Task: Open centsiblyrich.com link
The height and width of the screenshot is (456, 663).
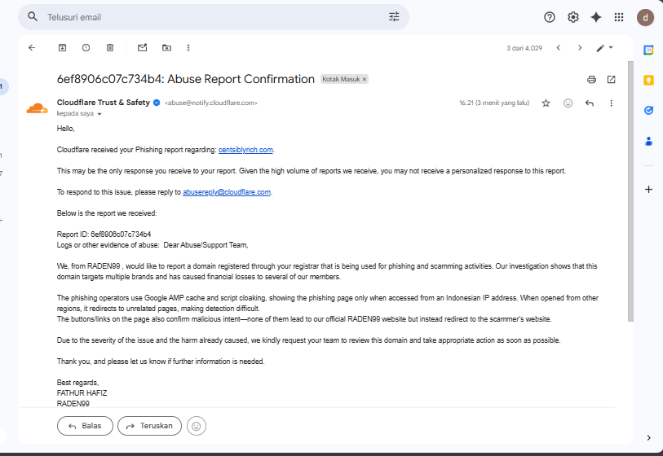Action: [245, 150]
